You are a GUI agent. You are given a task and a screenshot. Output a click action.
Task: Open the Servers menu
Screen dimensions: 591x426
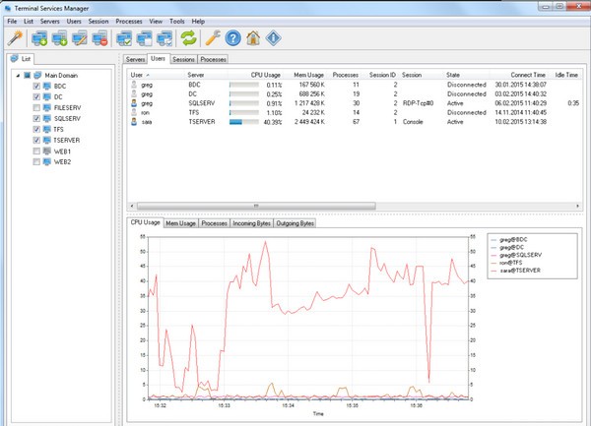pos(50,22)
